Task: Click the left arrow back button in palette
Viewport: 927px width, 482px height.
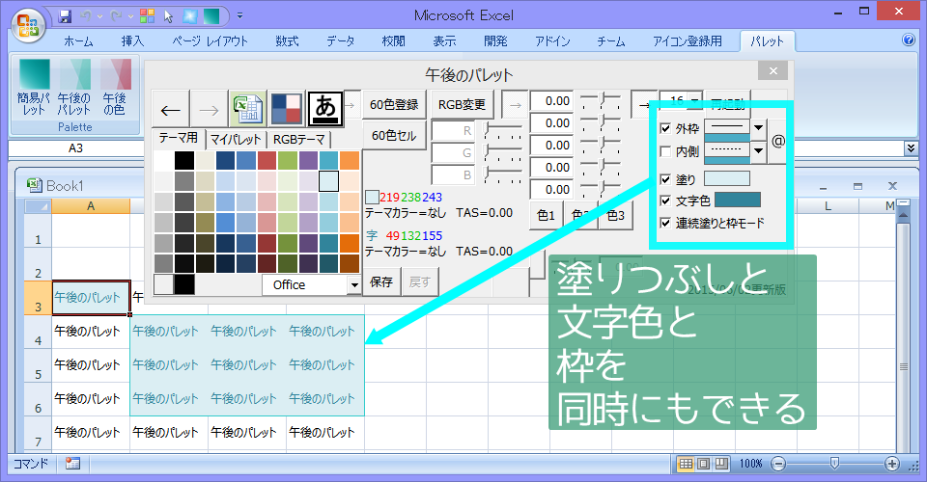Action: point(170,109)
